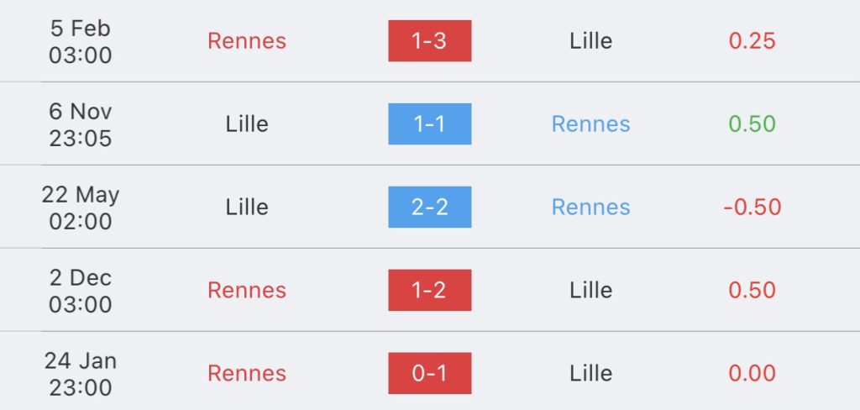Click the red 1-3 score badge

[429, 40]
